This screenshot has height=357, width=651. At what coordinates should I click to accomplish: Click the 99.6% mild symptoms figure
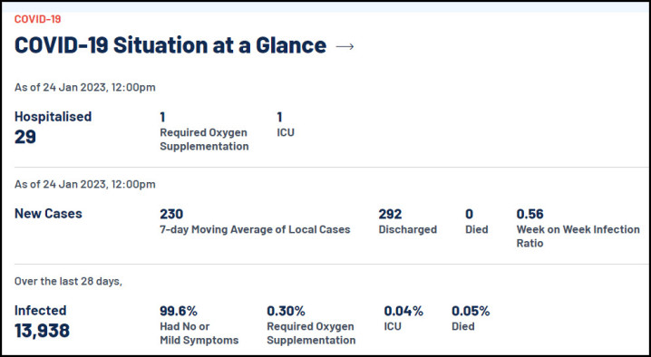click(179, 311)
